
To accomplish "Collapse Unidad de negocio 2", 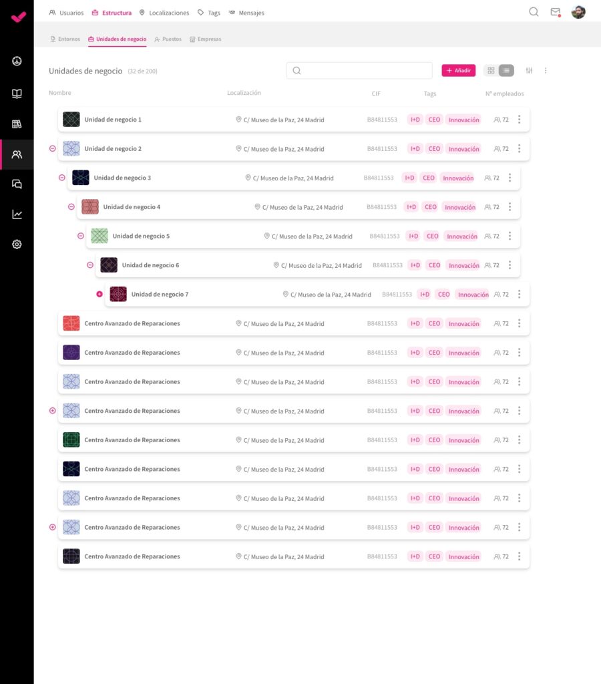I will pos(53,149).
